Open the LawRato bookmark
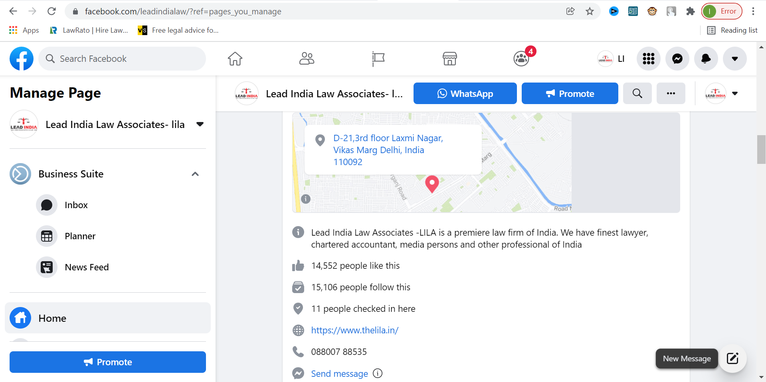The image size is (766, 382). [89, 30]
